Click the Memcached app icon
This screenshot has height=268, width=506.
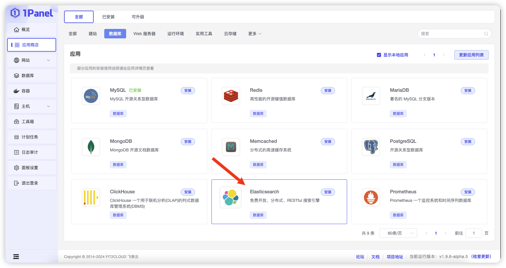(x=231, y=147)
